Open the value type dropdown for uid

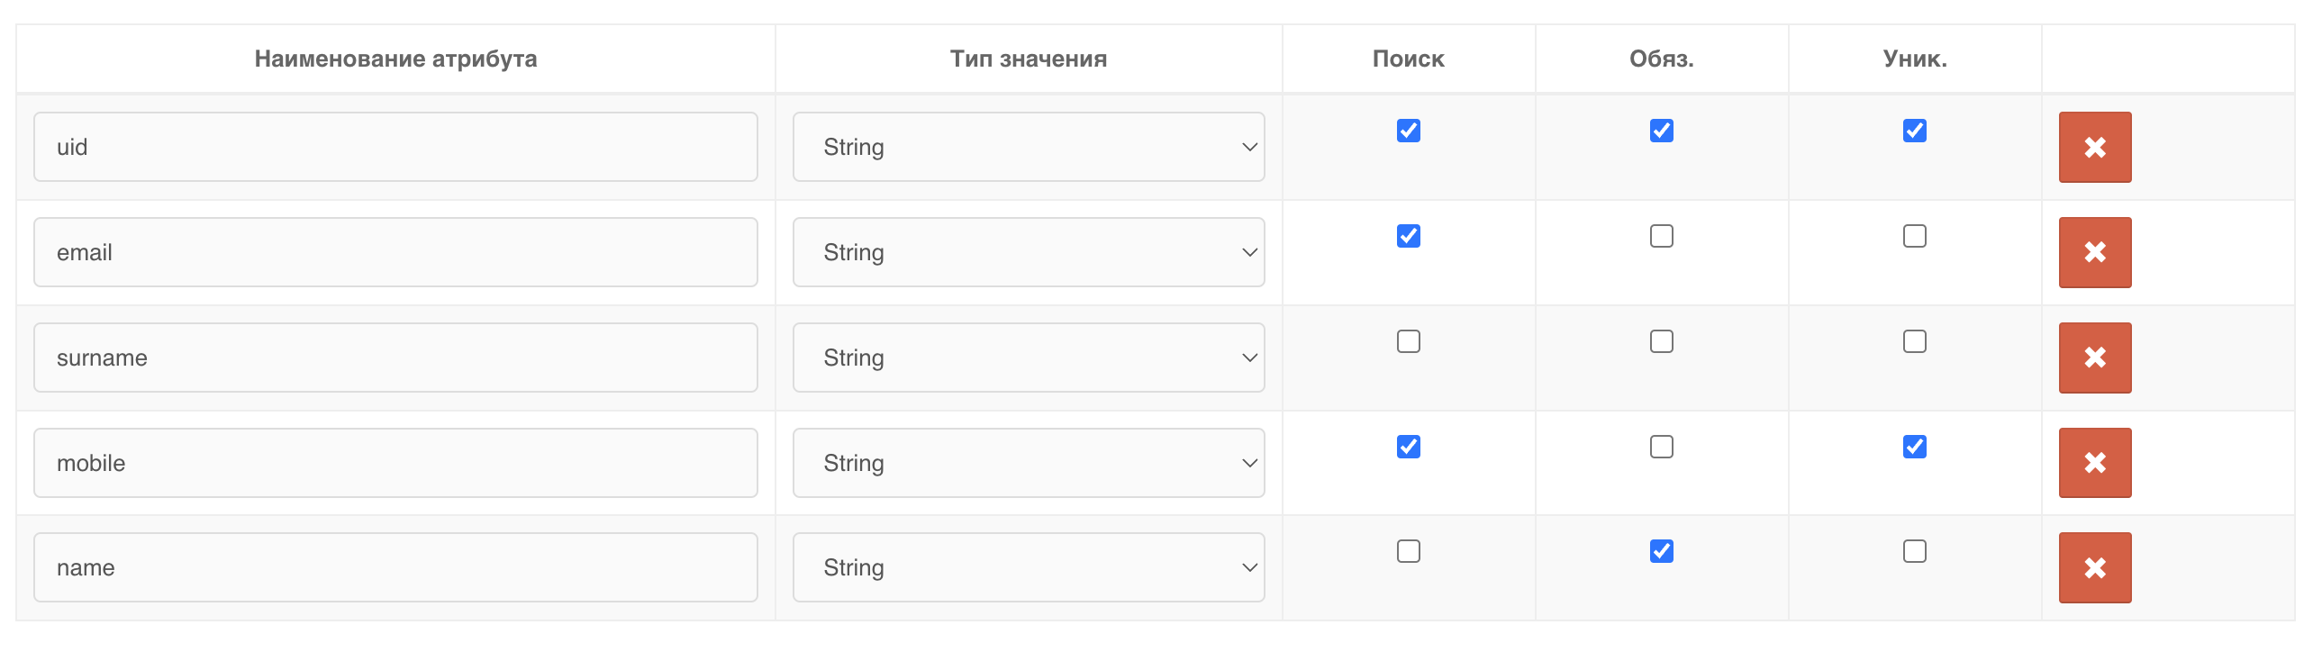coord(1027,147)
